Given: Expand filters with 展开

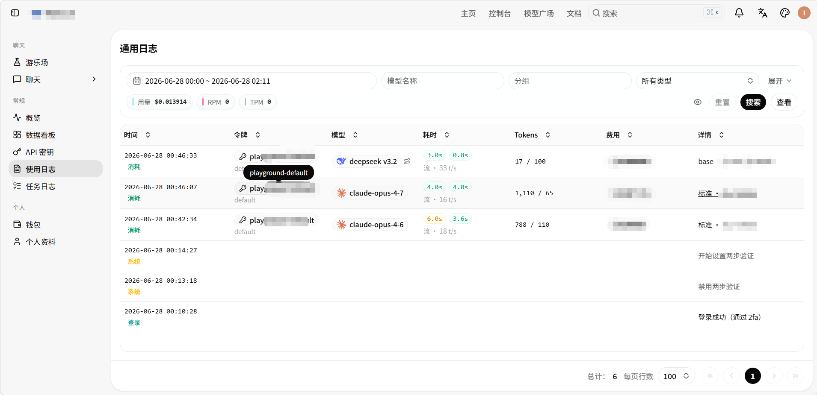Looking at the screenshot, I should click(779, 81).
